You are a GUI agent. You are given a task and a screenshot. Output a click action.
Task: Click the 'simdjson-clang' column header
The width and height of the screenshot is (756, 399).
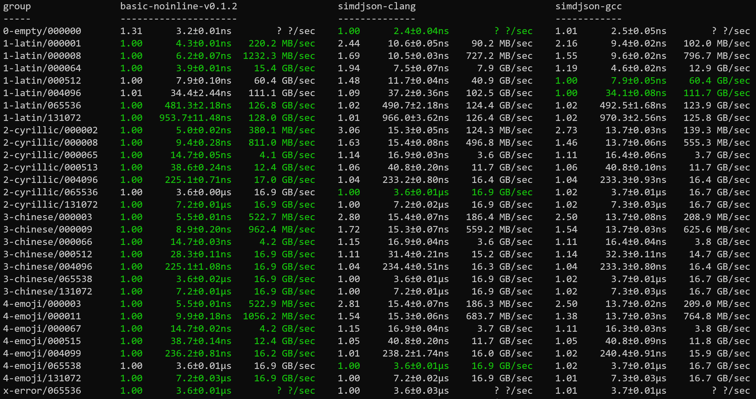377,7
